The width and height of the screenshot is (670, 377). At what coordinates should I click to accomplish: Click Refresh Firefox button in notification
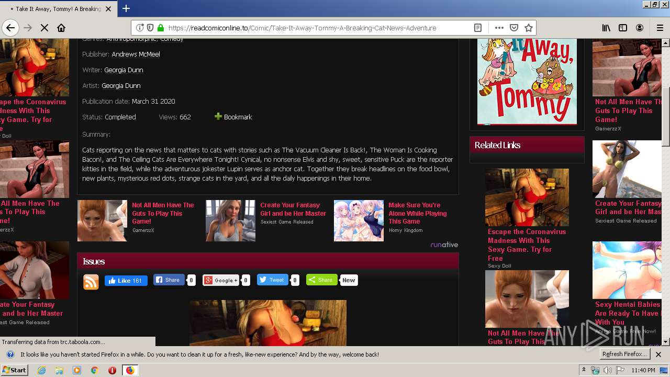(x=625, y=354)
